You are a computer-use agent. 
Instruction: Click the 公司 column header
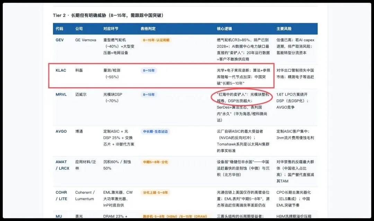pyautogui.click(x=79, y=29)
